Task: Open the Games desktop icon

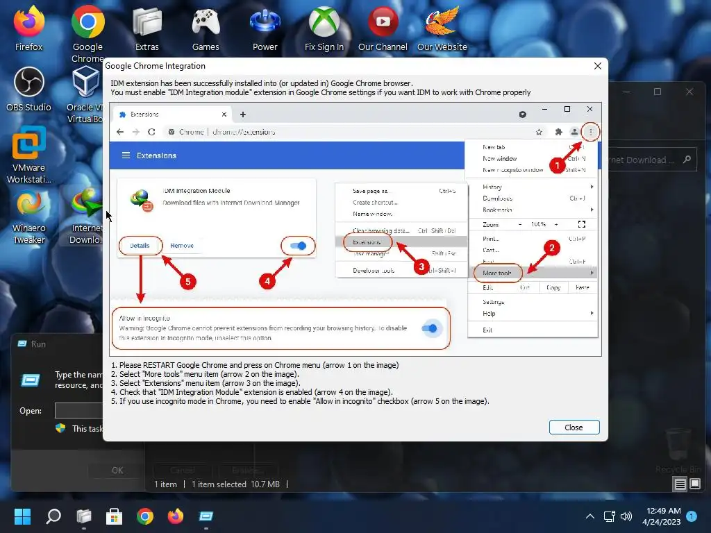Action: 206,28
